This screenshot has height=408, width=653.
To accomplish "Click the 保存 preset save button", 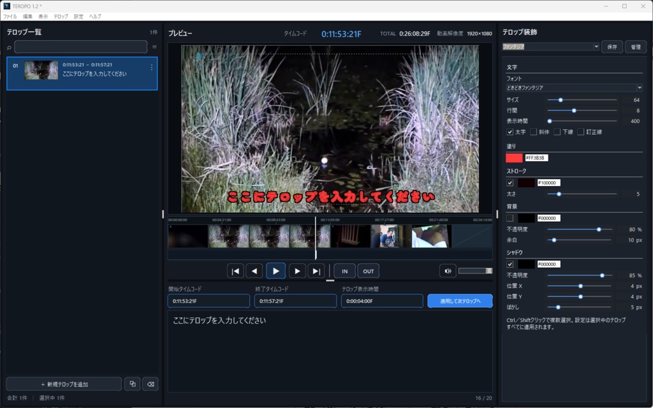I will click(612, 47).
